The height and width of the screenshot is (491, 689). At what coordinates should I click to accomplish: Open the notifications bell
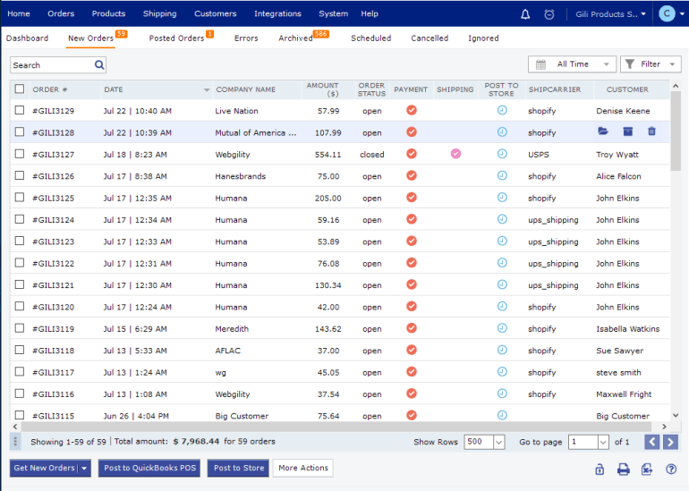525,14
